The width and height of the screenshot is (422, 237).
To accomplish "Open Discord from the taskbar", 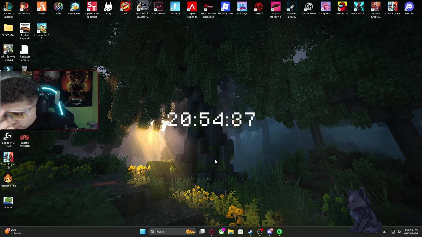I will pos(270,232).
